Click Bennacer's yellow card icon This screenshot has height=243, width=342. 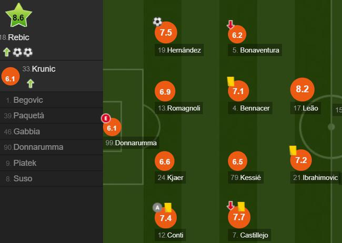point(230,80)
